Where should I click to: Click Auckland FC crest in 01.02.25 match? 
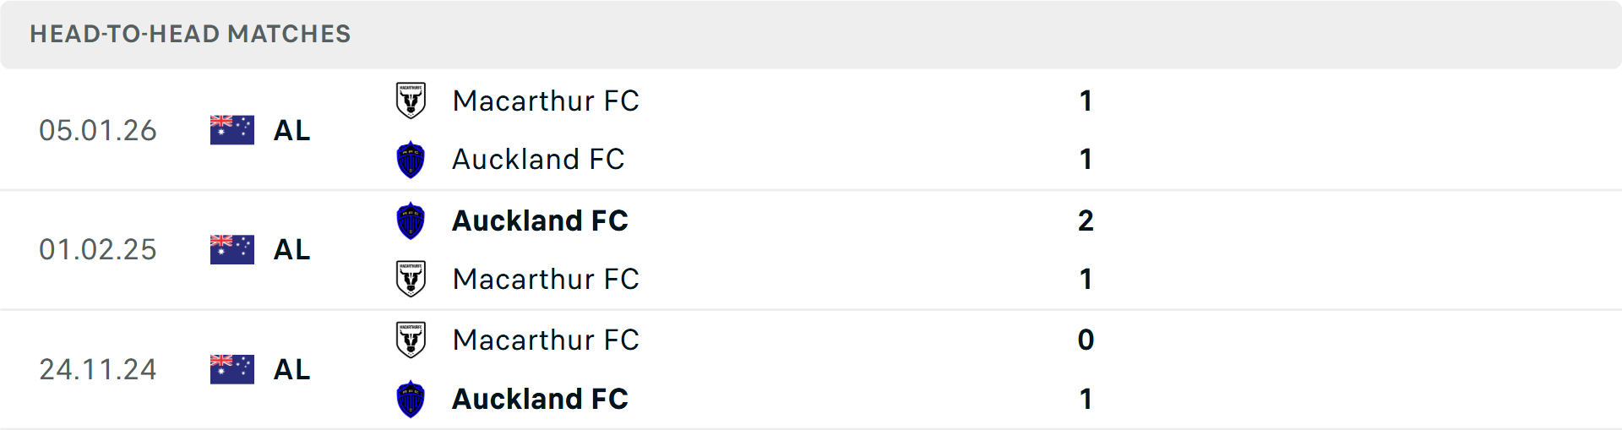point(411,220)
